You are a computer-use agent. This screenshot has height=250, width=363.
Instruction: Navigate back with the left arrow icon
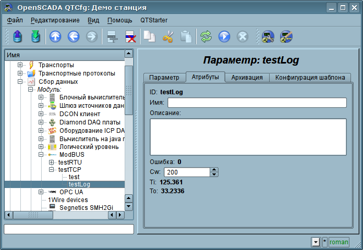pyautogui.click(x=73, y=36)
